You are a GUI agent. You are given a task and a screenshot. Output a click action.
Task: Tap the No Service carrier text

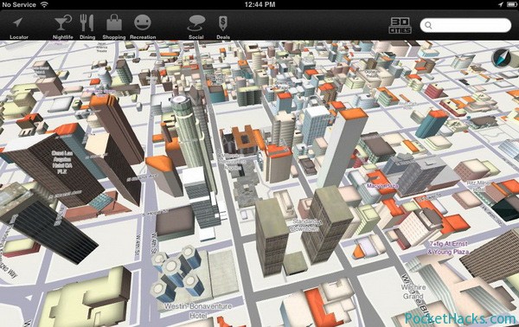[x=19, y=4]
